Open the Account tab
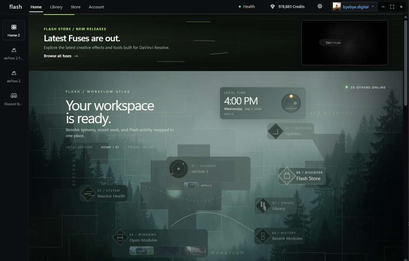 96,7
